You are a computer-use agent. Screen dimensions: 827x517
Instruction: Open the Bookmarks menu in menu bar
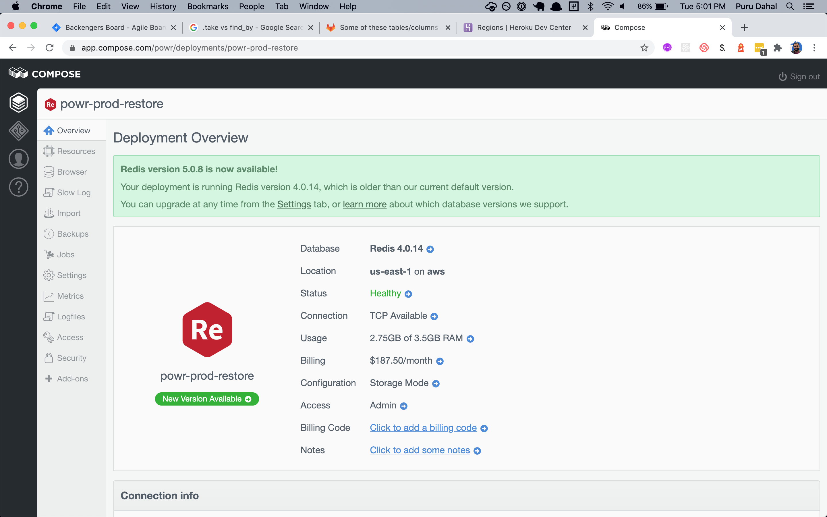tap(207, 6)
